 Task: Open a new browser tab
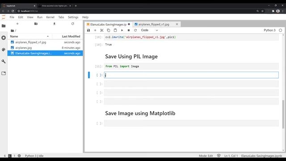(76, 6)
